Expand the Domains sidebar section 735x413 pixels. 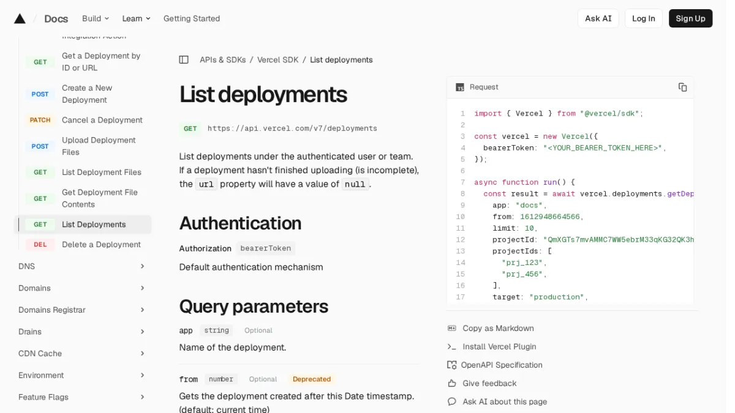click(82, 288)
